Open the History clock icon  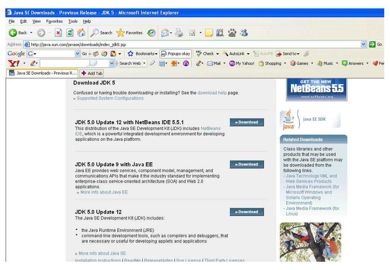pyautogui.click(x=151, y=33)
